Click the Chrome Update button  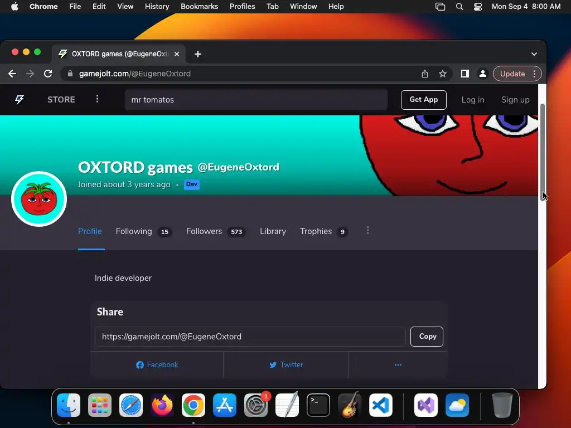(x=512, y=74)
